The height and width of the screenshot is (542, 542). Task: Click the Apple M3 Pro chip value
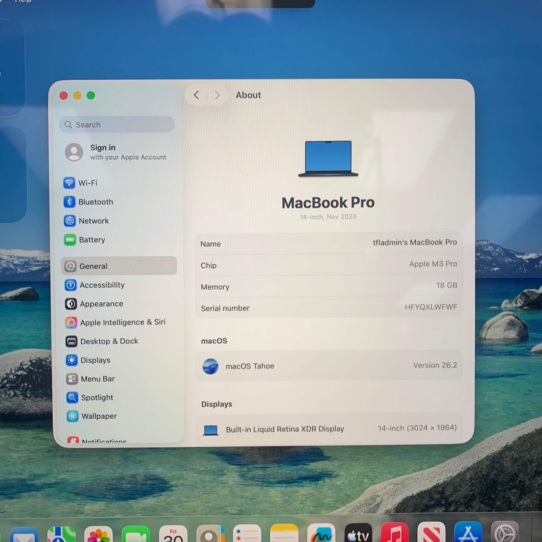point(433,264)
